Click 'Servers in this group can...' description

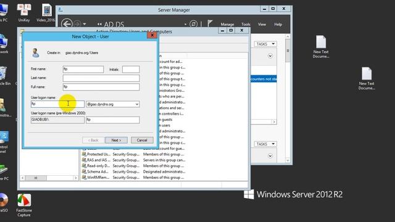[164, 160]
